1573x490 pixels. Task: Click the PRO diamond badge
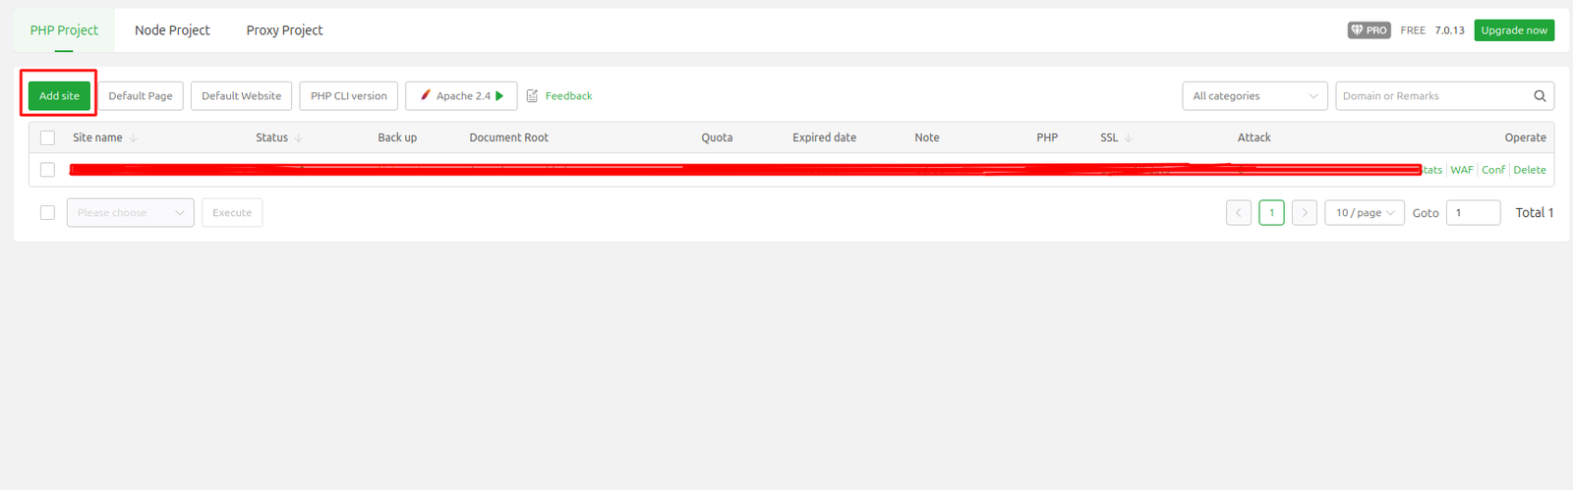coord(1369,30)
